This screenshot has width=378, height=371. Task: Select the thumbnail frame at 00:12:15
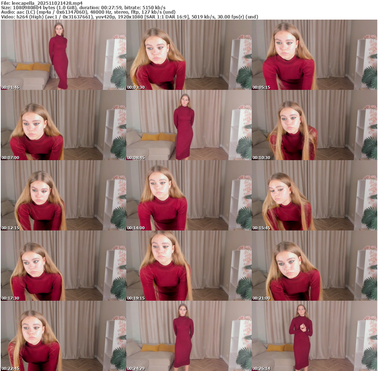(63, 195)
